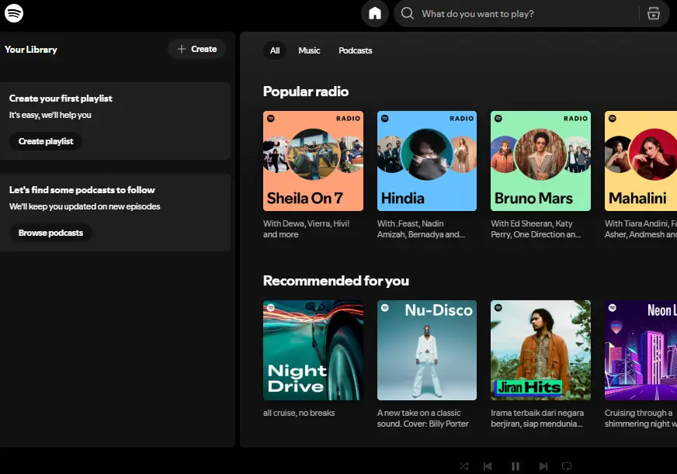This screenshot has height=474, width=677.
Task: Click 'Cruising through a shimmering night' text
Action: [641, 418]
